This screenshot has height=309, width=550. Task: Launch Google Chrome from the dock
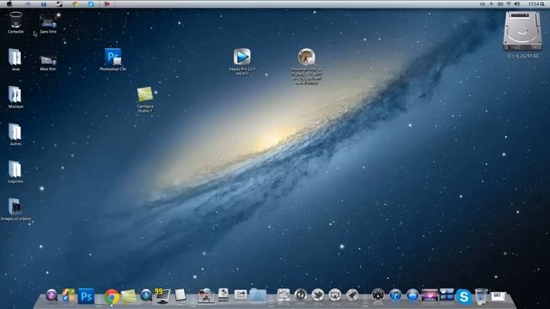(112, 297)
